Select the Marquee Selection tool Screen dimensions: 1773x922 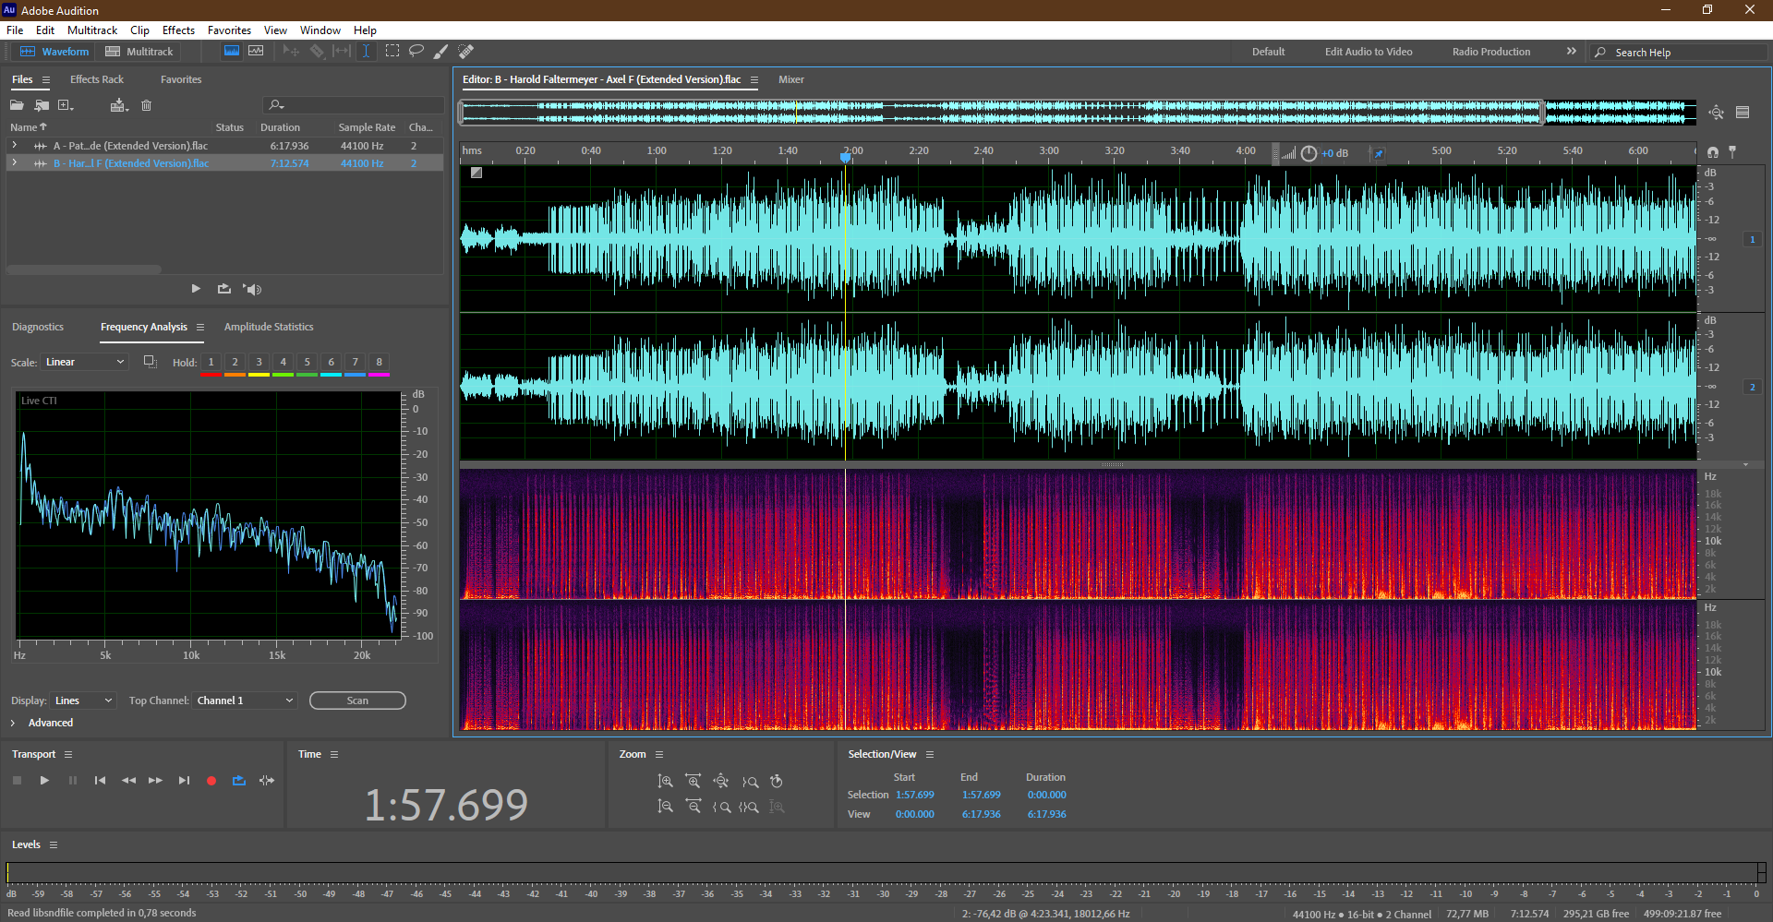392,51
